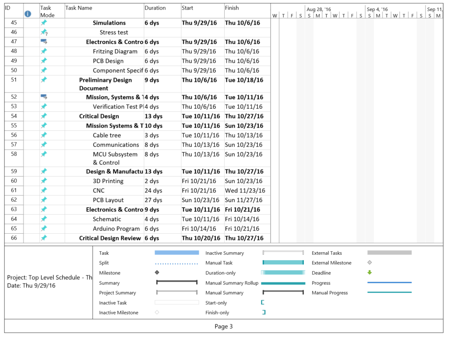Screen dimensions: 451x339
Task: Click the information indicator column header icon
Action: 28,14
